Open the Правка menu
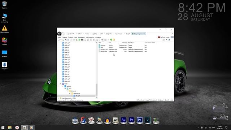The width and height of the screenshot is (231, 130). pos(64,37)
